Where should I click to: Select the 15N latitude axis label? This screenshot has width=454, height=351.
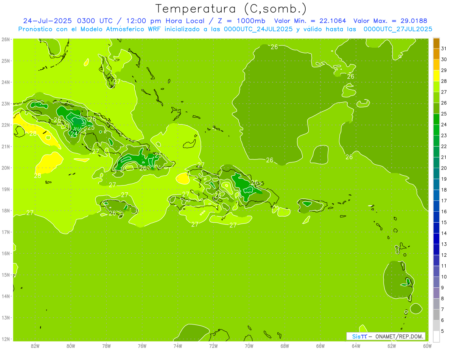5,275
